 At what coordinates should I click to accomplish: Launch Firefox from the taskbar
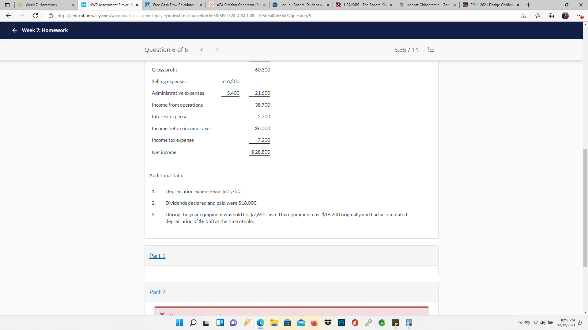point(314,323)
